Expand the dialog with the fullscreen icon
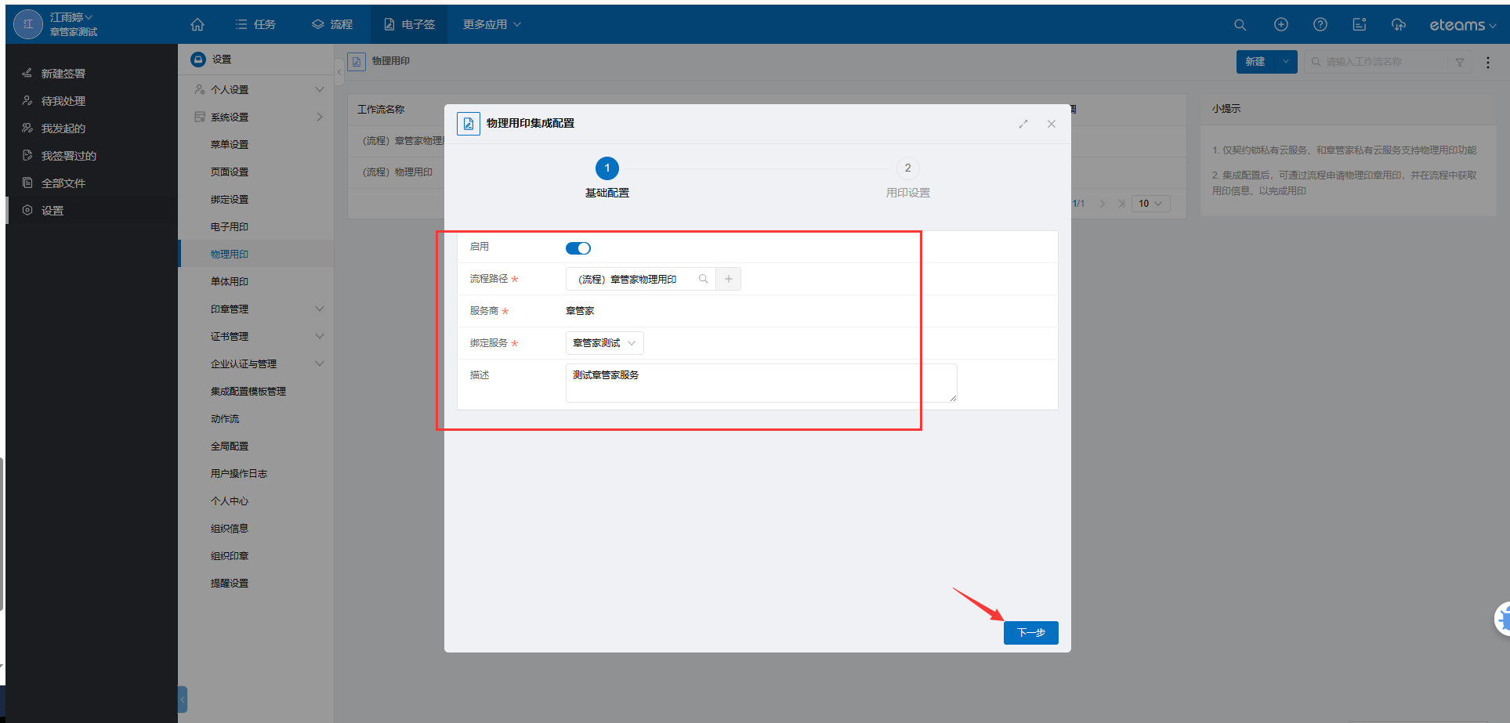The height and width of the screenshot is (723, 1510). point(1023,124)
